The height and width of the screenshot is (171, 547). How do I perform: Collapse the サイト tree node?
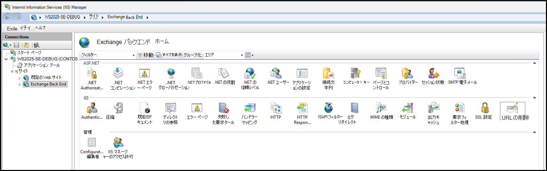pyautogui.click(x=12, y=71)
